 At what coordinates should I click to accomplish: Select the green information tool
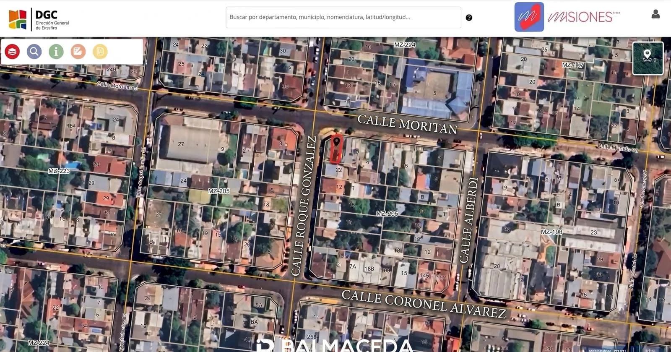tap(56, 52)
